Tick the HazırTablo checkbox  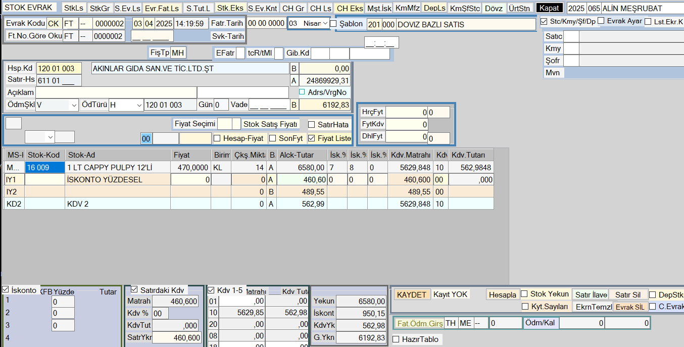pos(396,339)
